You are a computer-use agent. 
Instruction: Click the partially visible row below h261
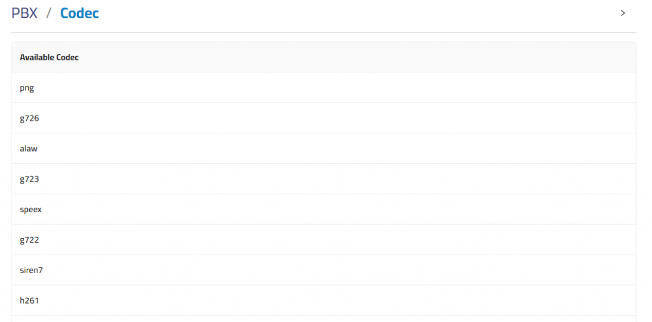tap(324, 319)
